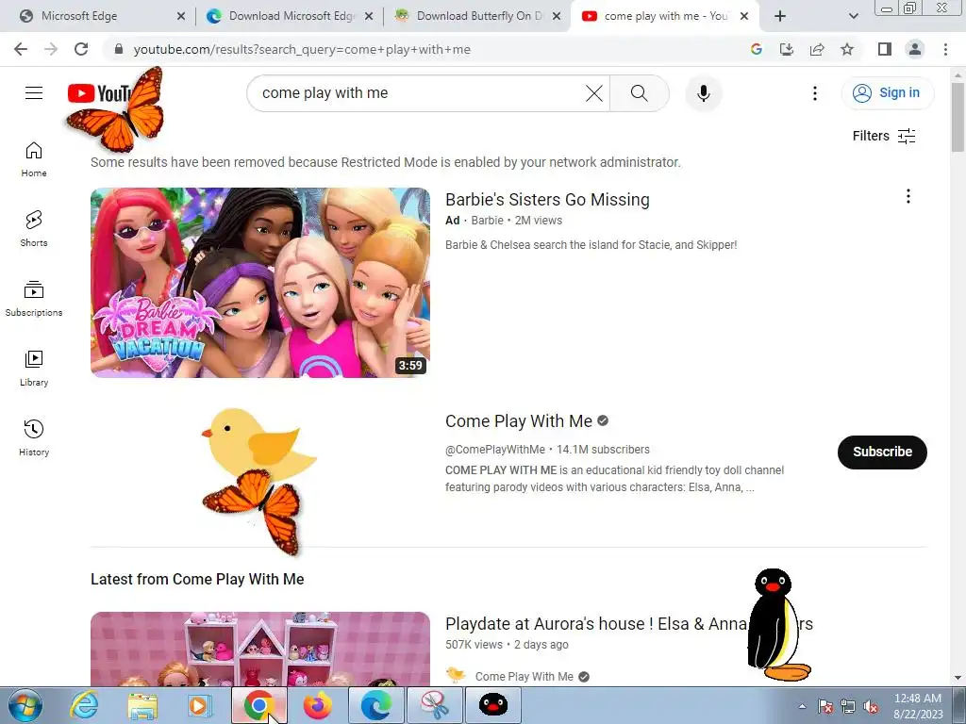This screenshot has height=724, width=966.
Task: Open Chrome's three-dot menu
Action: coord(945,49)
